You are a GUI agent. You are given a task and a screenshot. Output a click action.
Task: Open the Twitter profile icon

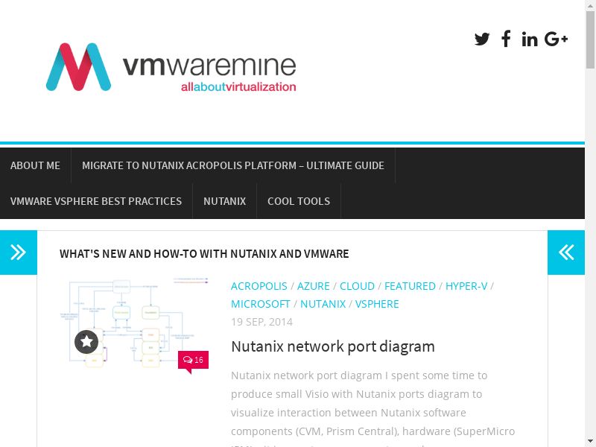[x=482, y=39]
